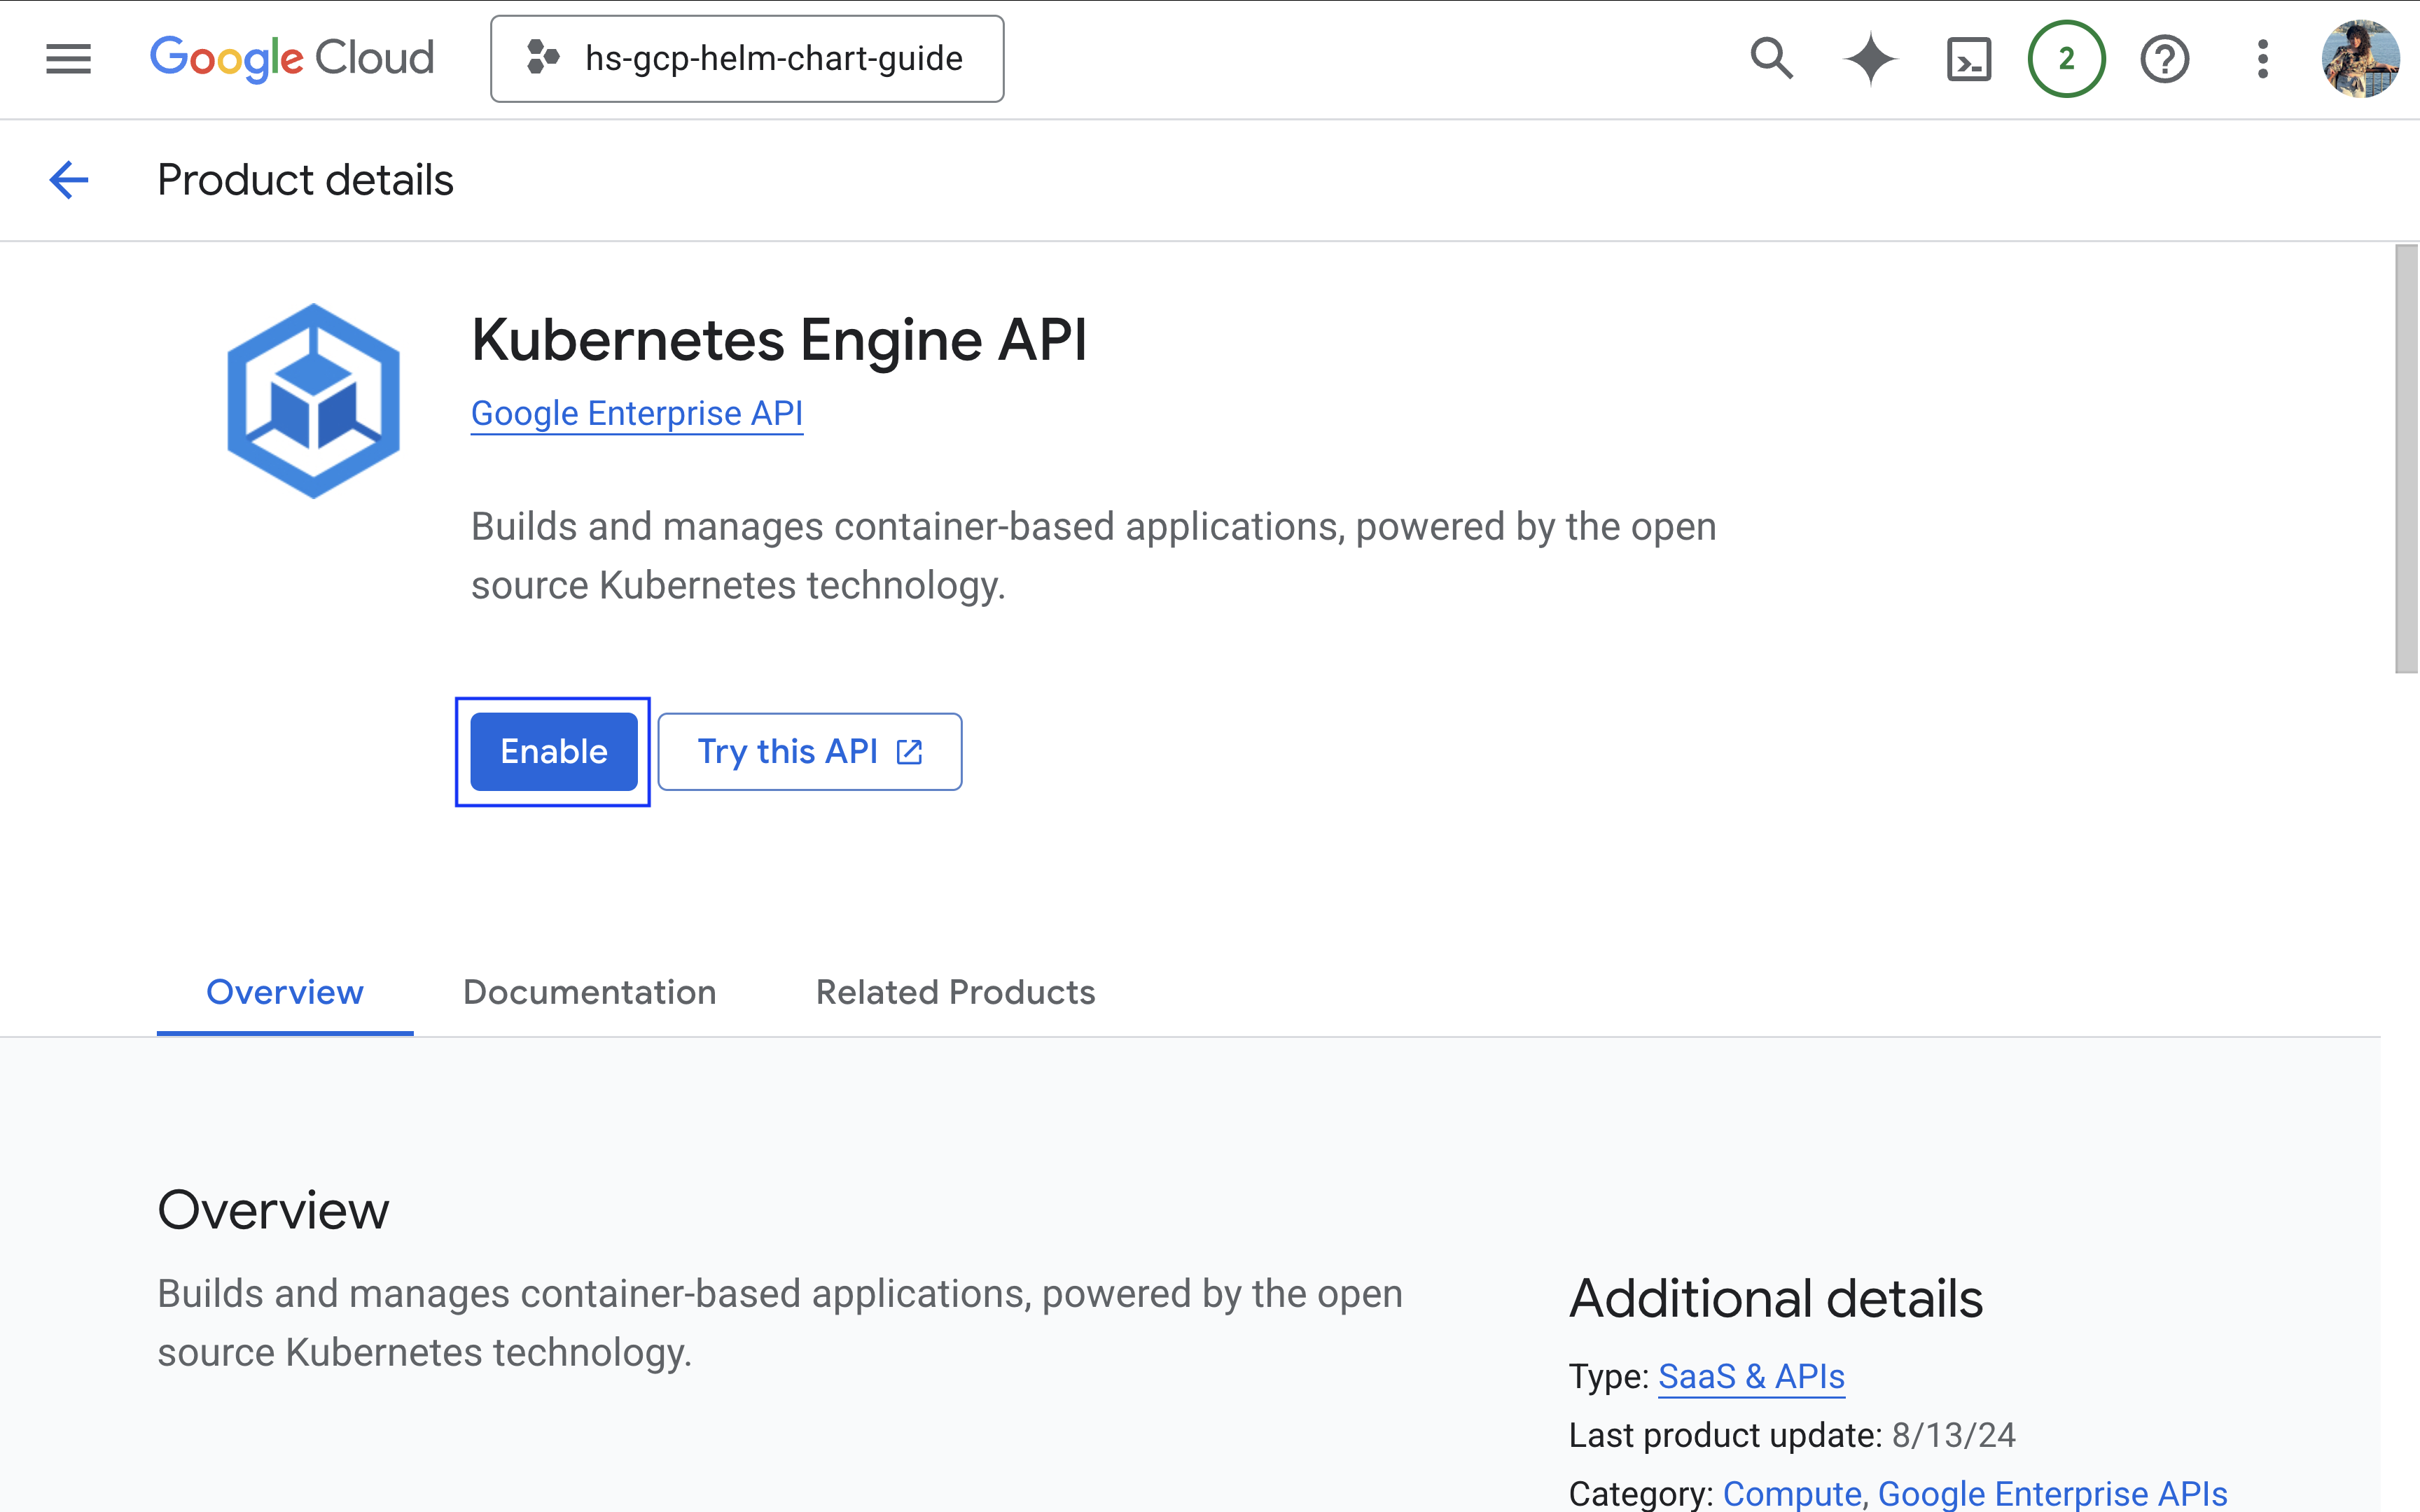The image size is (2420, 1512).
Task: Open the Google Enterprise API link
Action: (637, 413)
